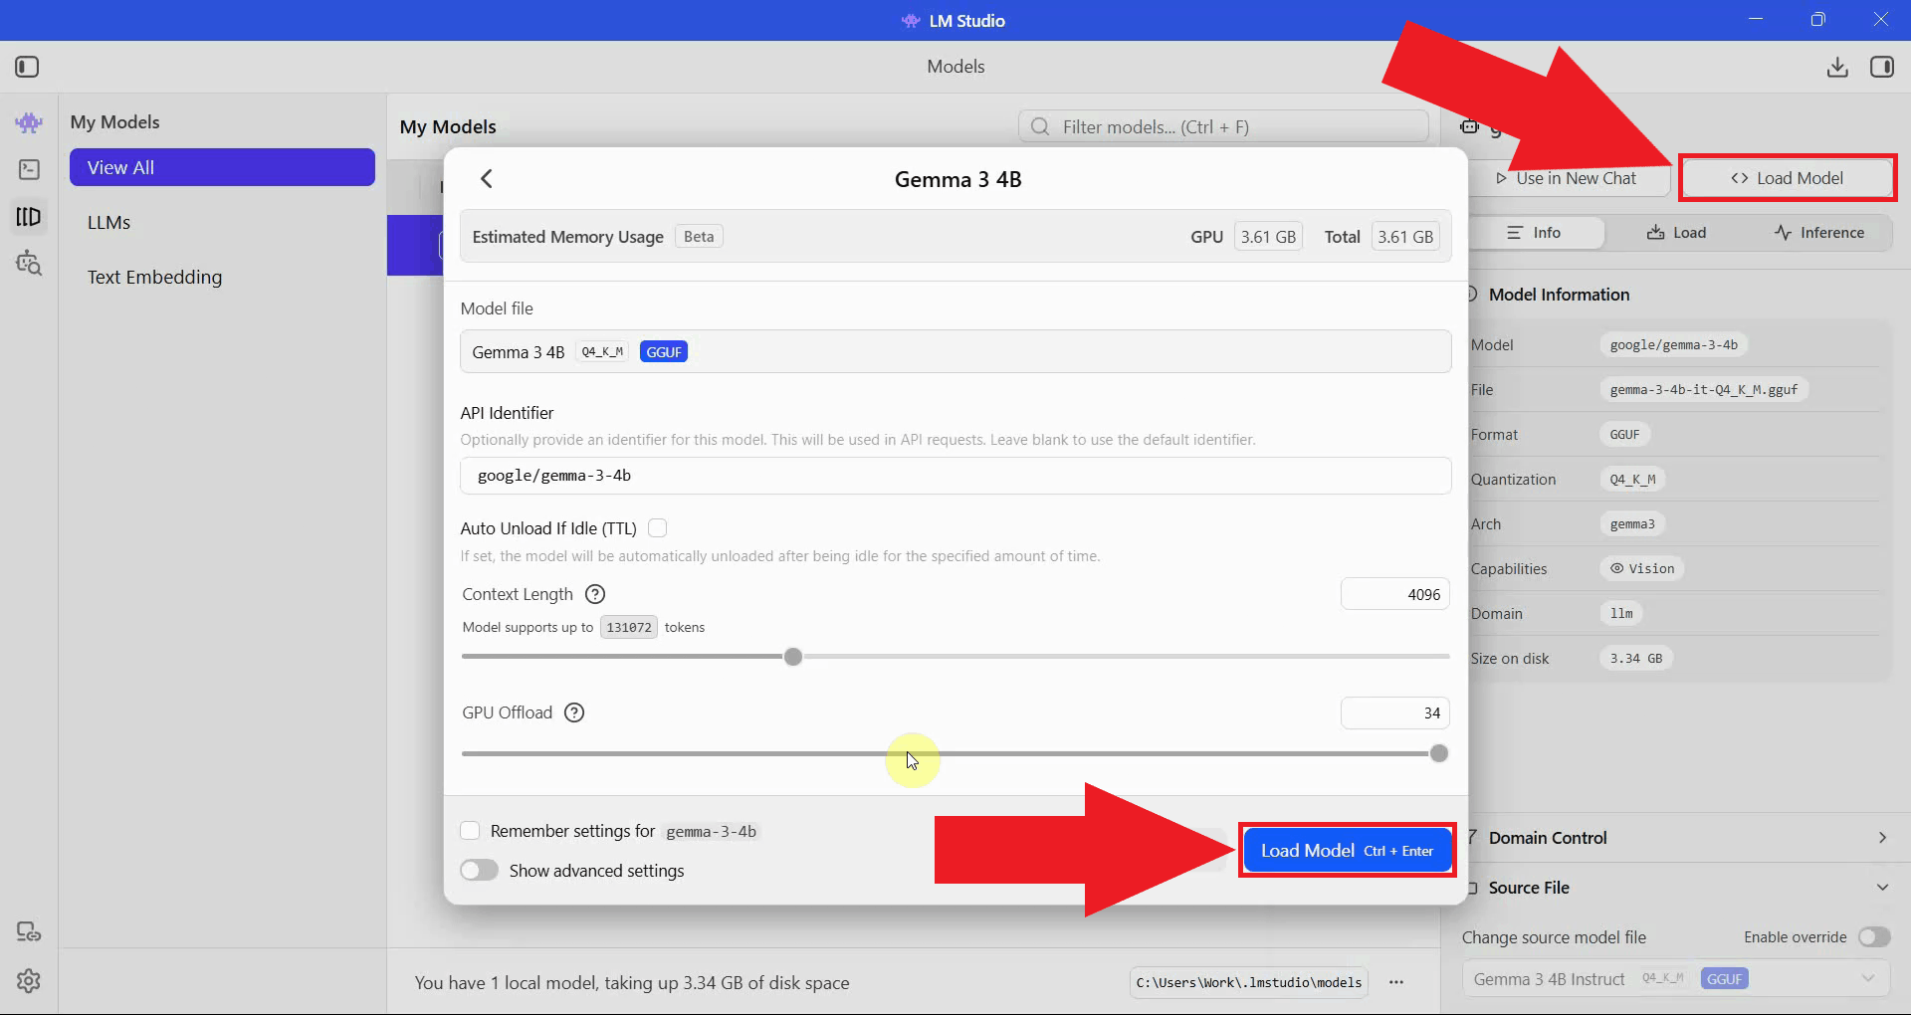1911x1015 pixels.
Task: Open the Gemma 3 4B Instruct source dropdown
Action: click(1675, 979)
